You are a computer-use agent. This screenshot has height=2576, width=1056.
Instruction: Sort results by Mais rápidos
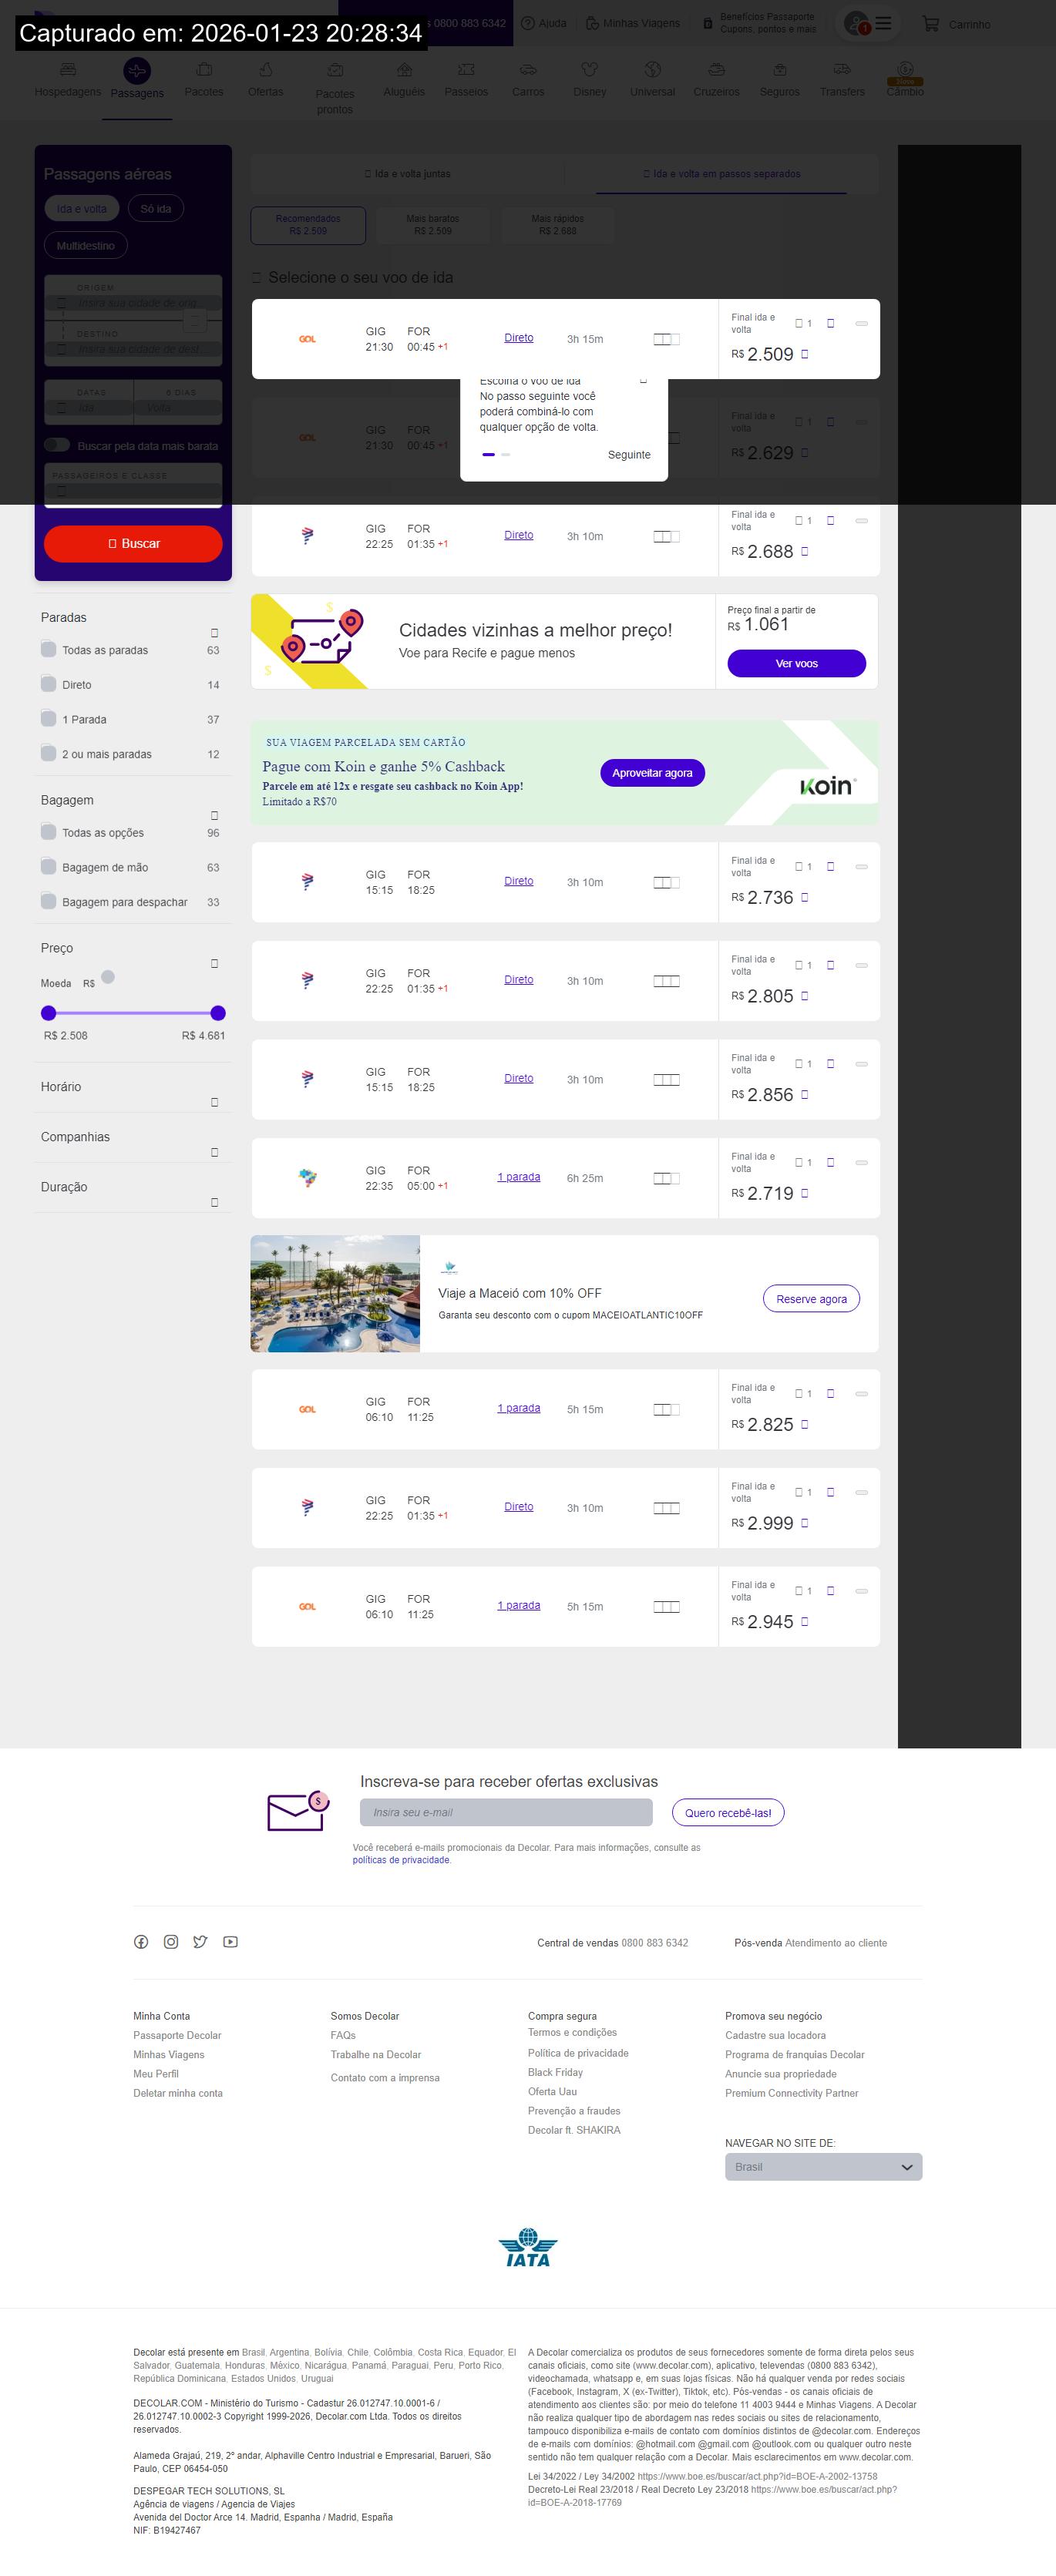click(x=557, y=225)
